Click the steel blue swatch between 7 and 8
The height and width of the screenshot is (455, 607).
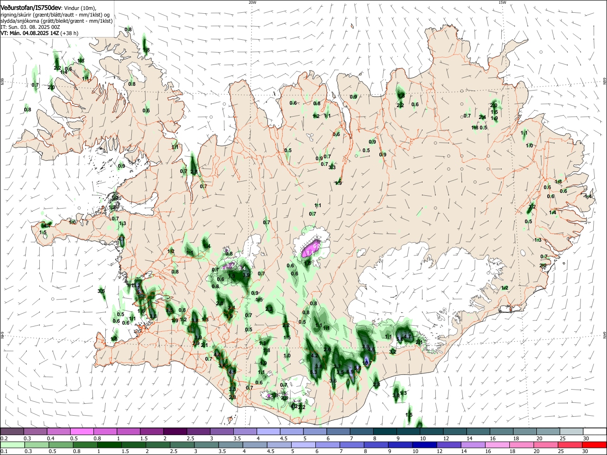point(361,431)
